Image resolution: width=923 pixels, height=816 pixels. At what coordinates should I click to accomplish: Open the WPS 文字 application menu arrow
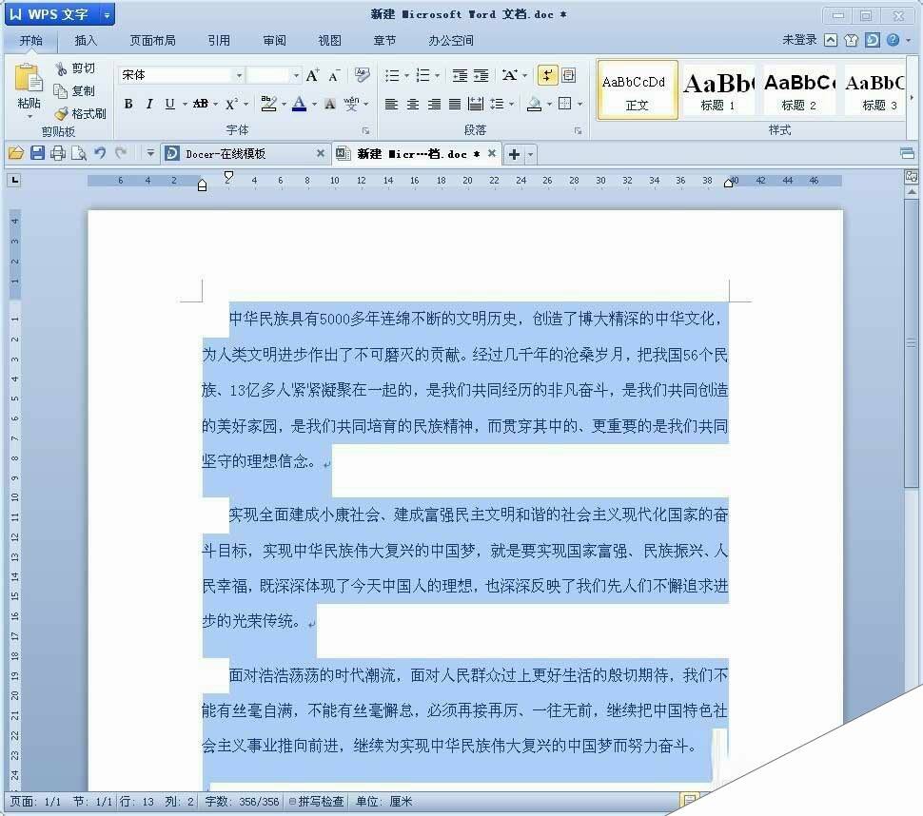(108, 14)
